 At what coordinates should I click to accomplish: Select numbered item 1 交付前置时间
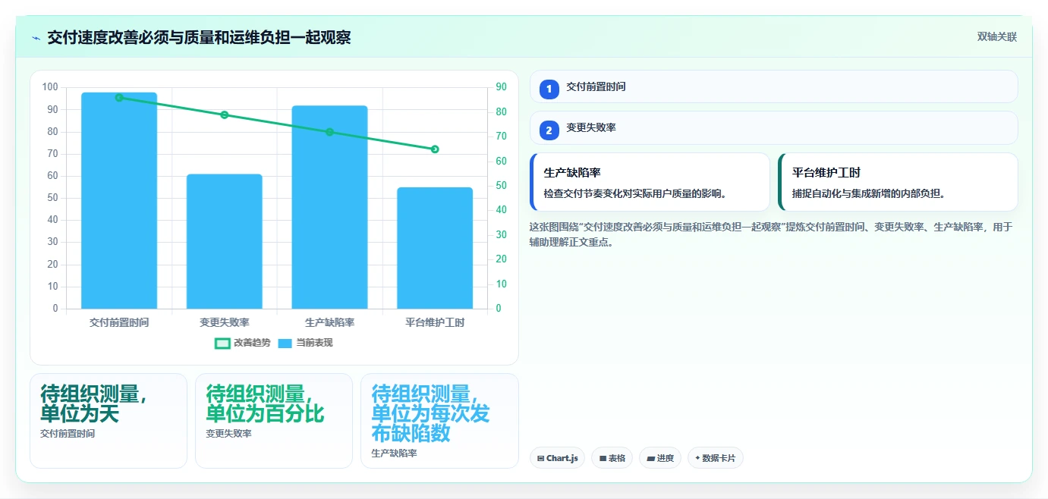[x=773, y=86]
